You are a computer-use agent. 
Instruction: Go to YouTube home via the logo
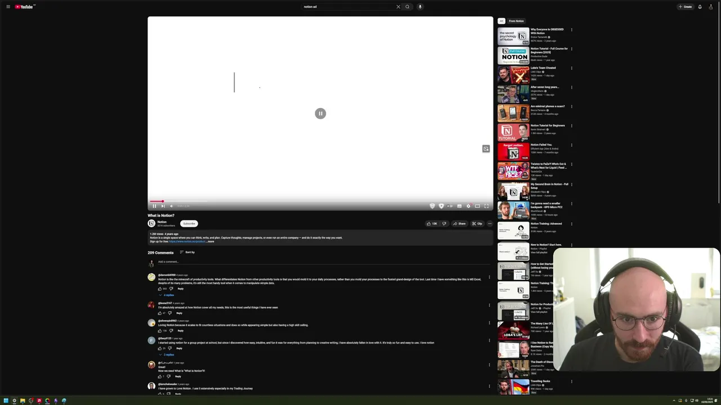click(x=25, y=7)
